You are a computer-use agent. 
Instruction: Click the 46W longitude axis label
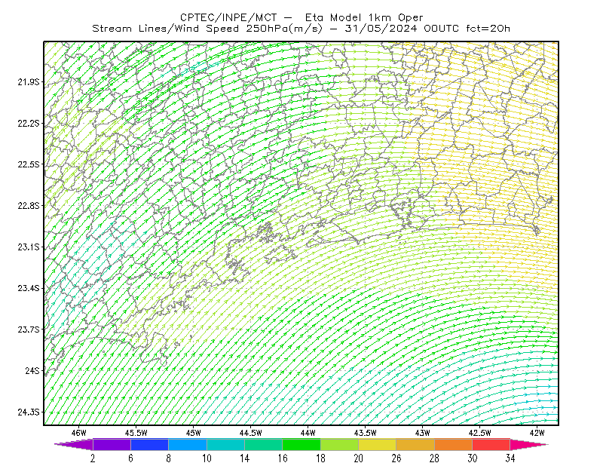79,433
